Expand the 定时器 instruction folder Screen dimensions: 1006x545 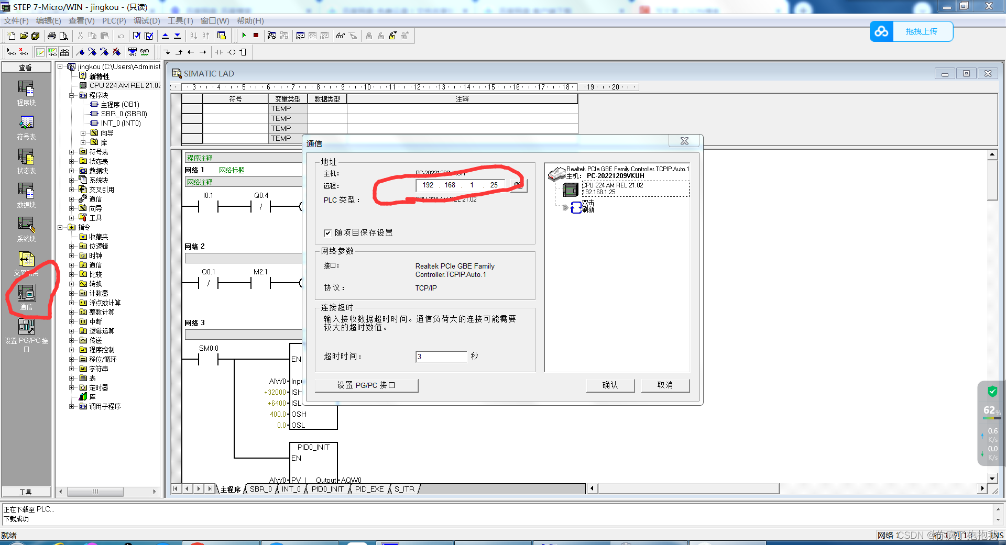pyautogui.click(x=72, y=387)
